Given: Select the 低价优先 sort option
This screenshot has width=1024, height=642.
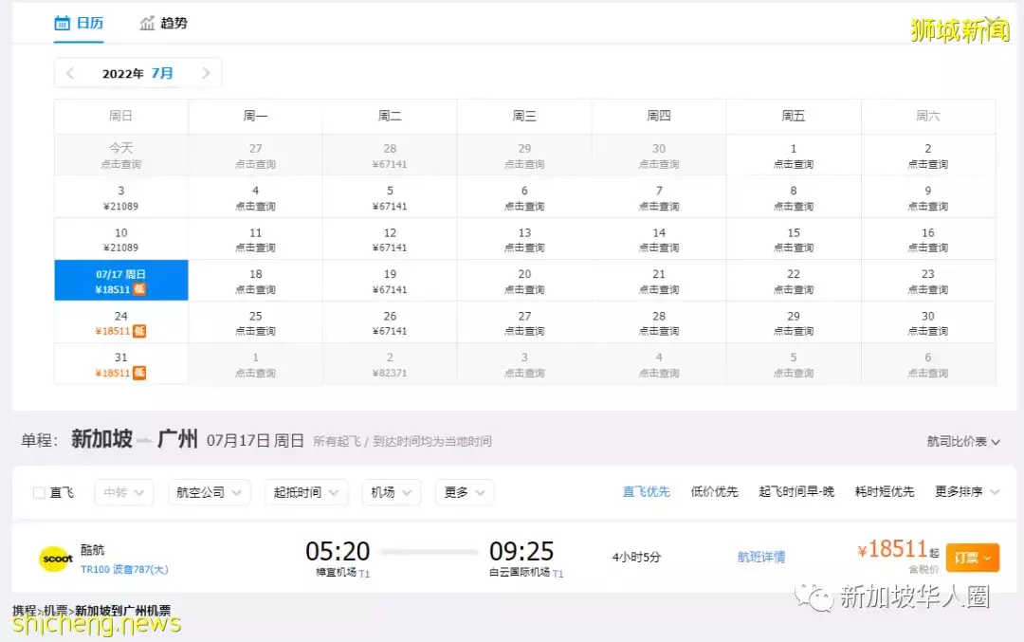Looking at the screenshot, I should click(x=714, y=492).
